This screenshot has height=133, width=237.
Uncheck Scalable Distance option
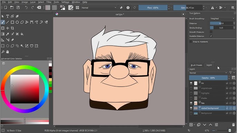point(211,36)
